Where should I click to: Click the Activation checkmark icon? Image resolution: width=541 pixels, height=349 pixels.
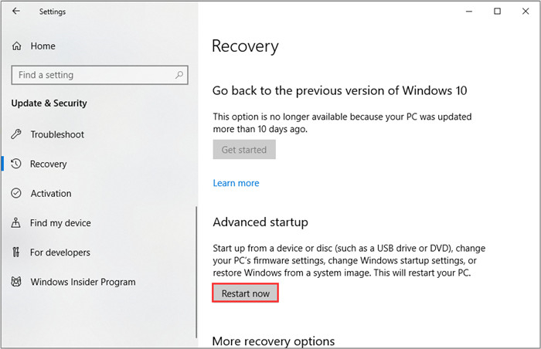point(16,193)
